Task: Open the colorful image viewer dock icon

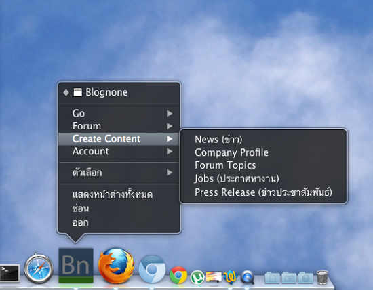Action: tap(214, 277)
